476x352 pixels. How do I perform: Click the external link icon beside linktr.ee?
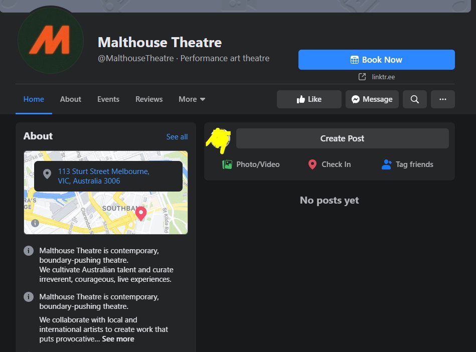362,77
